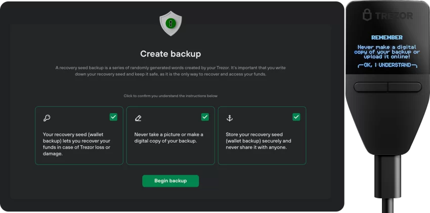Click the REMEMBER title on the device screen
The image size is (430, 213).
point(386,37)
